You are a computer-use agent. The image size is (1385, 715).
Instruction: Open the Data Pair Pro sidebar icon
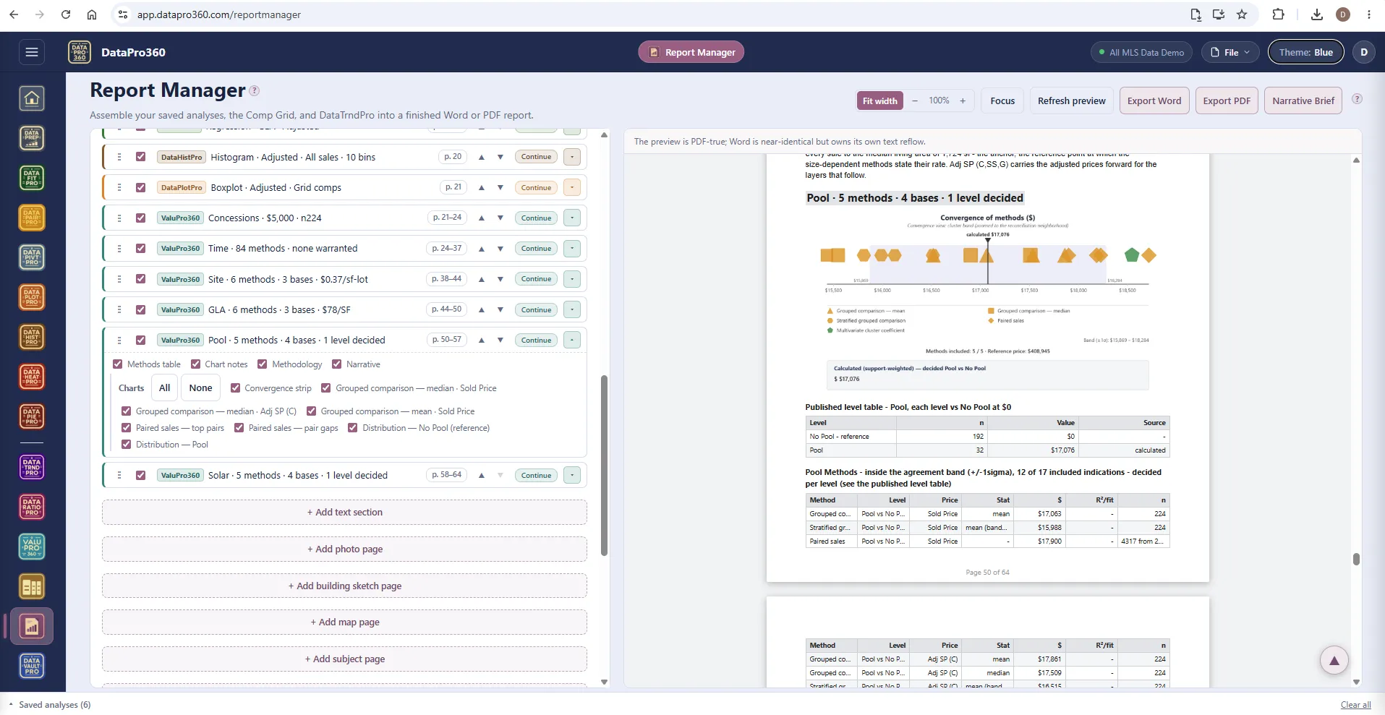32,218
